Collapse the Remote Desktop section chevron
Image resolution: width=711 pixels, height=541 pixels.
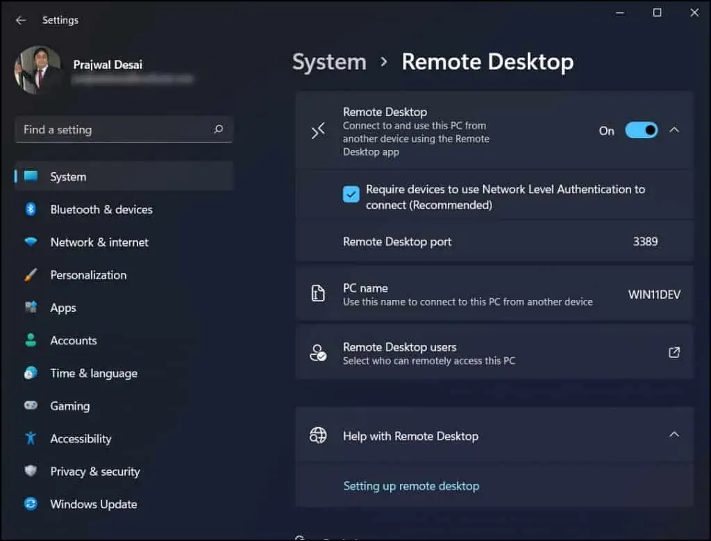[x=674, y=130]
